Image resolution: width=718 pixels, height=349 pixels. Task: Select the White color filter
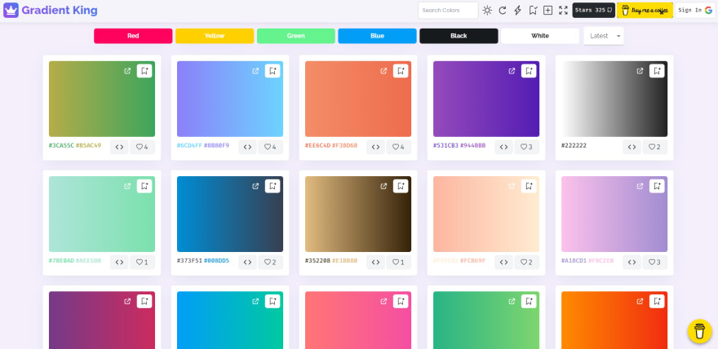click(x=540, y=36)
